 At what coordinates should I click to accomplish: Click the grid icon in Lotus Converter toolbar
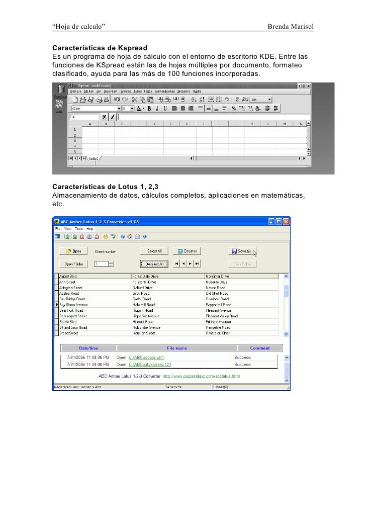coord(57,236)
